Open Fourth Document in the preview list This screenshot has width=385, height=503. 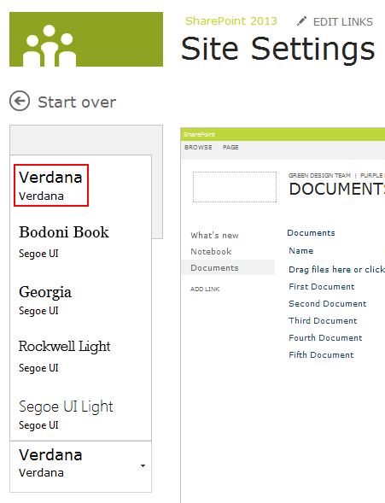pos(325,338)
